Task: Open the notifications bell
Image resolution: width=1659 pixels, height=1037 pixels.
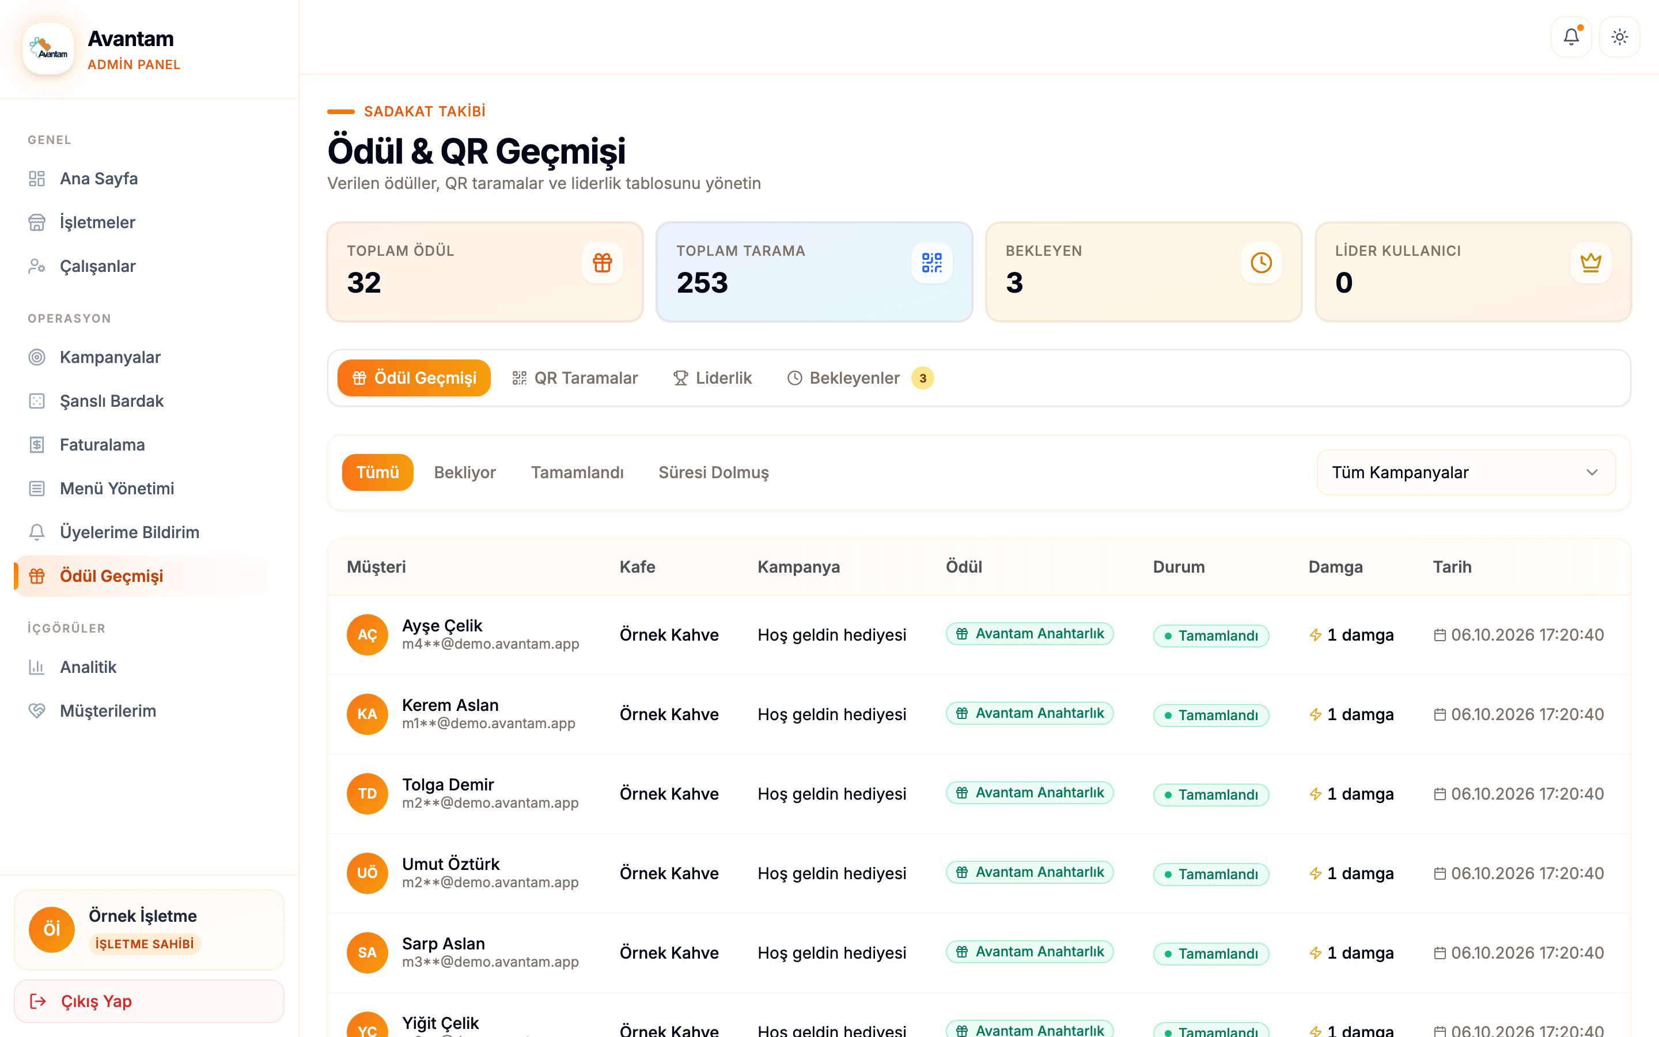Action: pyautogui.click(x=1570, y=36)
